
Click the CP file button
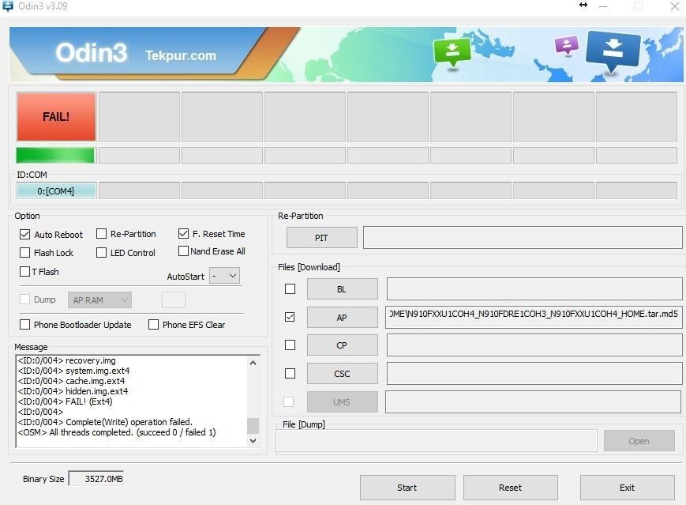point(342,345)
